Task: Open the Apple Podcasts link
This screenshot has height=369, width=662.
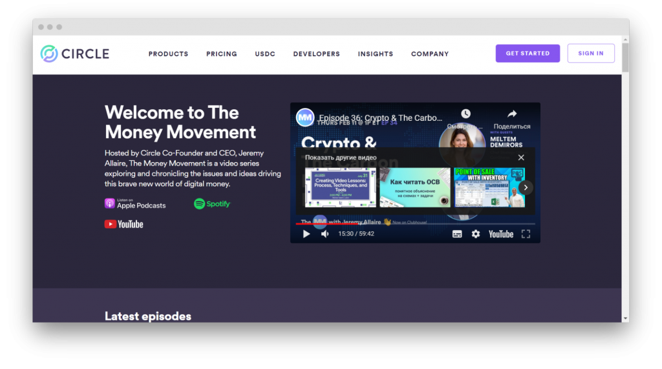Action: coord(135,204)
